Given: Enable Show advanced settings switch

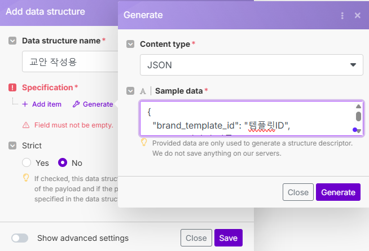Looking at the screenshot, I should pyautogui.click(x=20, y=238).
